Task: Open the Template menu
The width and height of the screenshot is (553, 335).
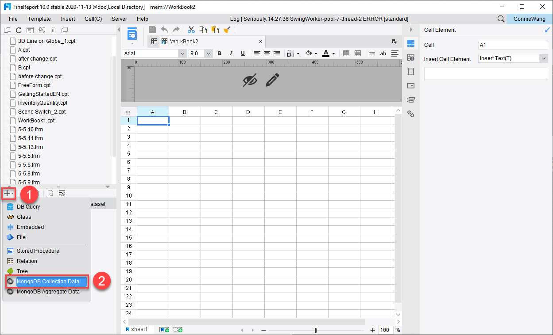Action: pos(39,19)
